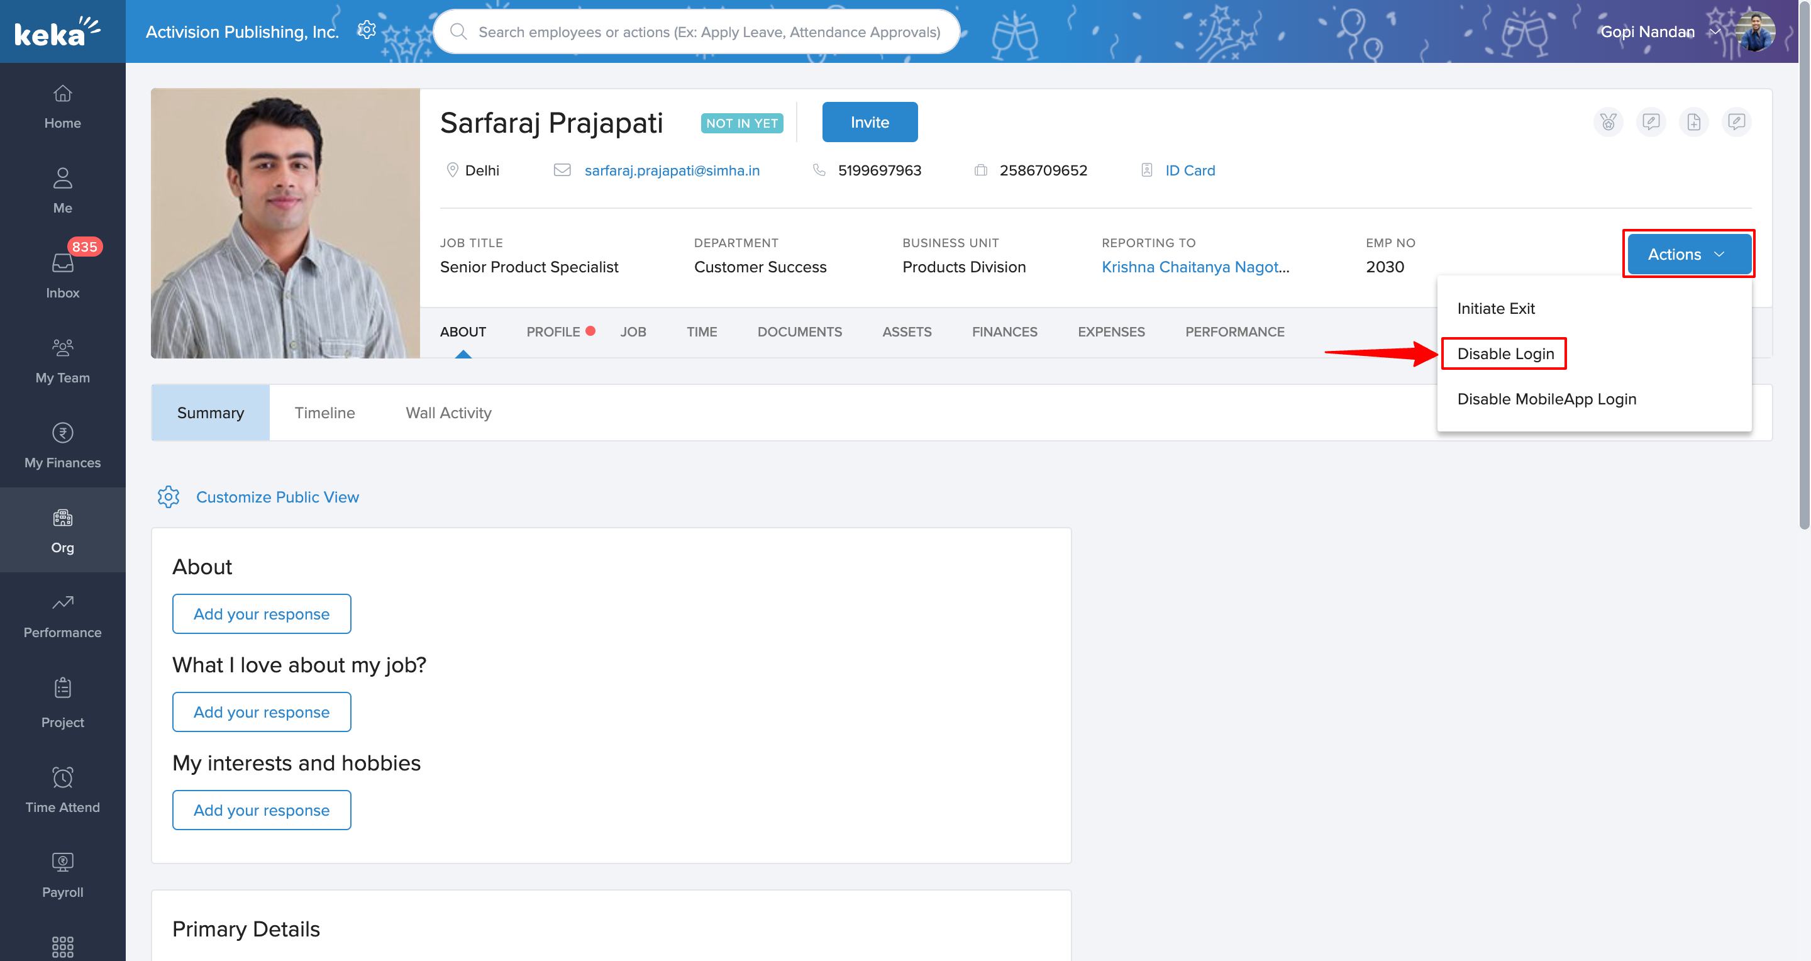This screenshot has height=961, width=1811.
Task: Select the Disable Login menu option
Action: pyautogui.click(x=1505, y=353)
